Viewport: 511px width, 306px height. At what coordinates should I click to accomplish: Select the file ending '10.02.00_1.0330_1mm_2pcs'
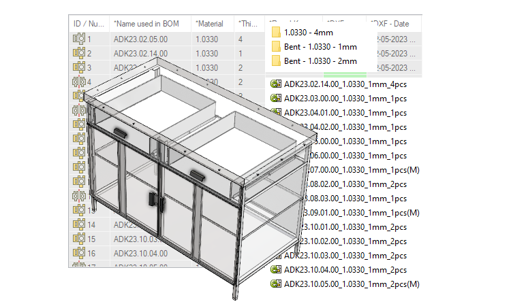(353, 241)
